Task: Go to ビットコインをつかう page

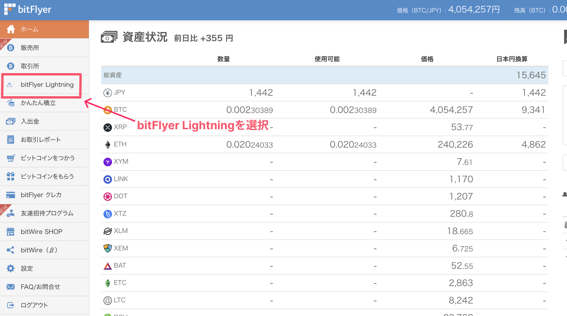Action: 44,158
